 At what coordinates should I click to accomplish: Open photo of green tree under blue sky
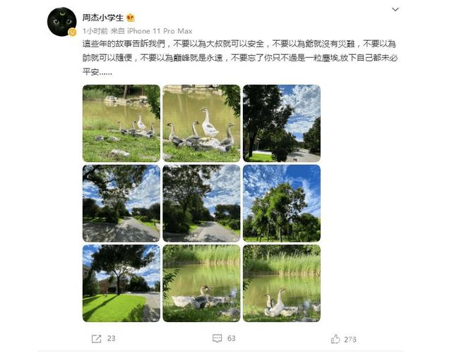coord(282,203)
